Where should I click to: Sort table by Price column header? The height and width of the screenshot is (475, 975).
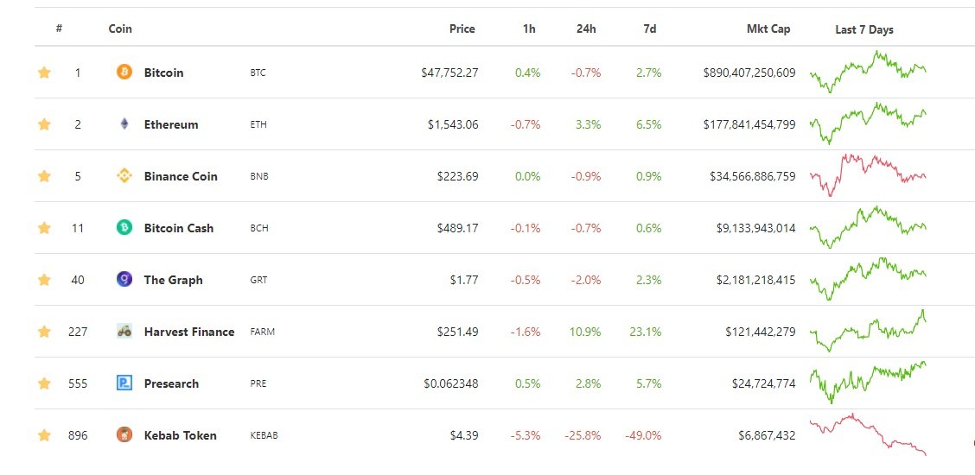pos(462,28)
